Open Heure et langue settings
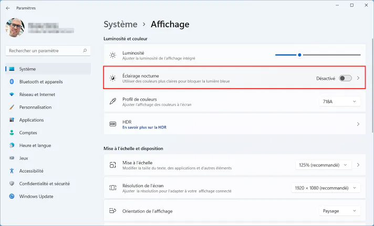This screenshot has height=226, width=374. pos(35,145)
